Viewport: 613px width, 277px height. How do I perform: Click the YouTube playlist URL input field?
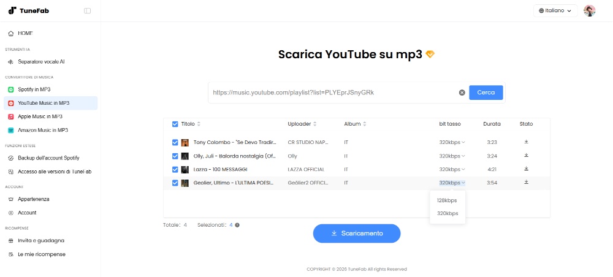coord(333,93)
